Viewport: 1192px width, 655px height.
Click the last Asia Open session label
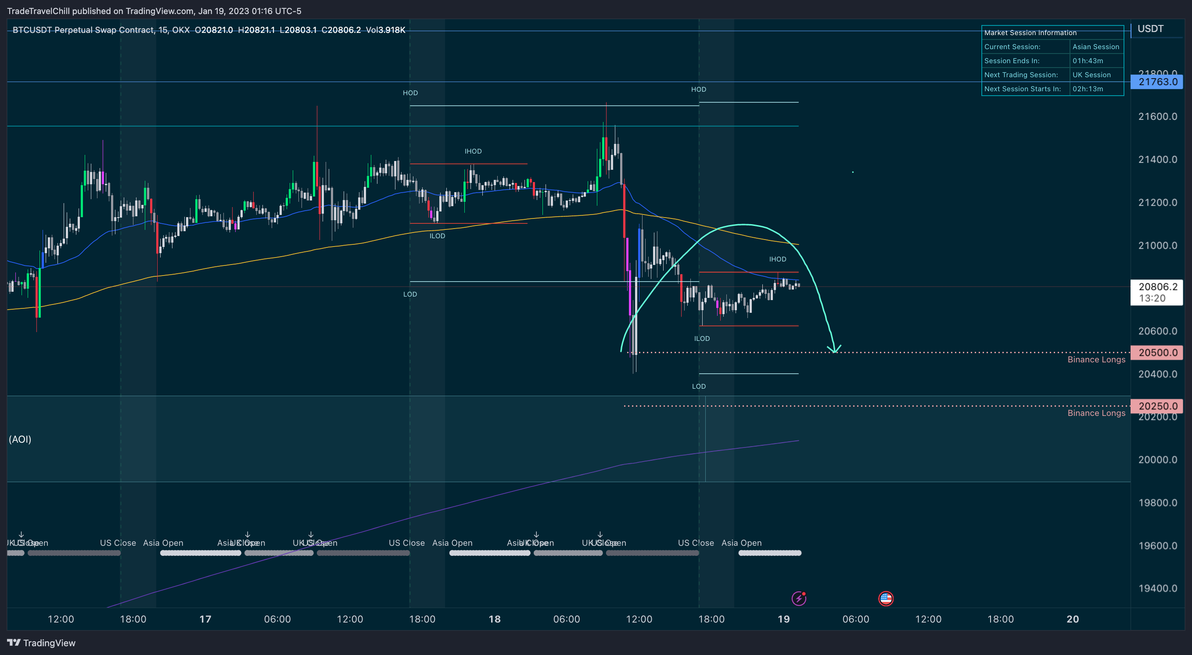tap(741, 543)
